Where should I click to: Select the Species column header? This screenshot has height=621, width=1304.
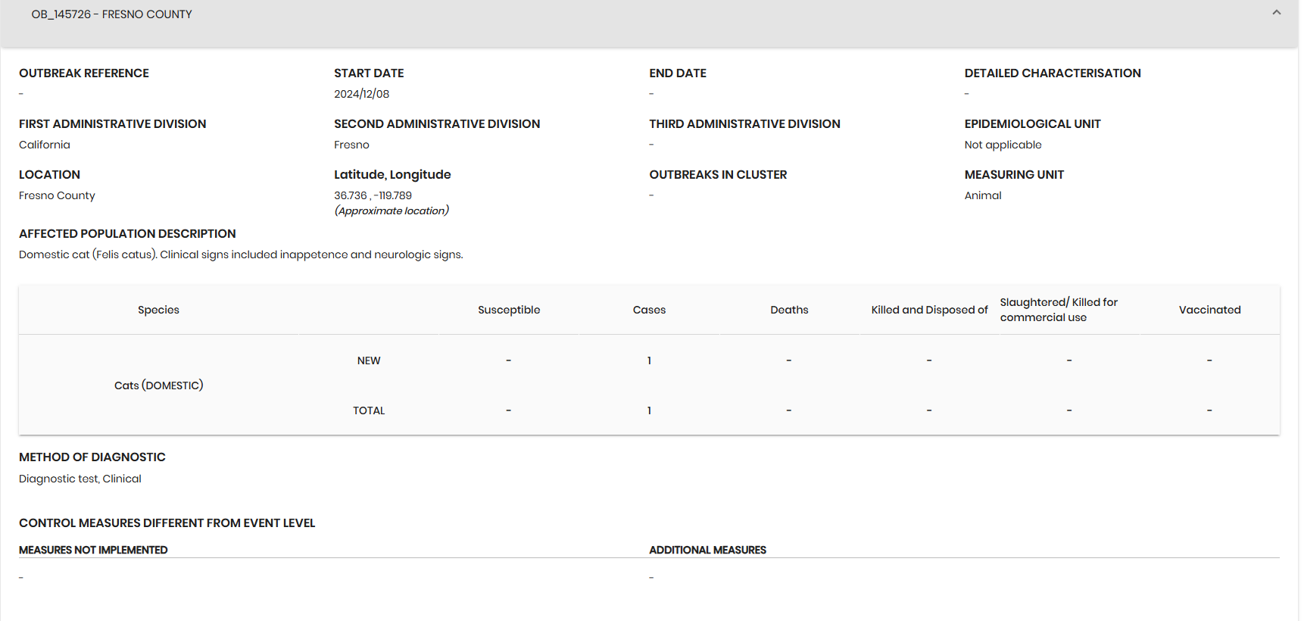click(x=158, y=310)
